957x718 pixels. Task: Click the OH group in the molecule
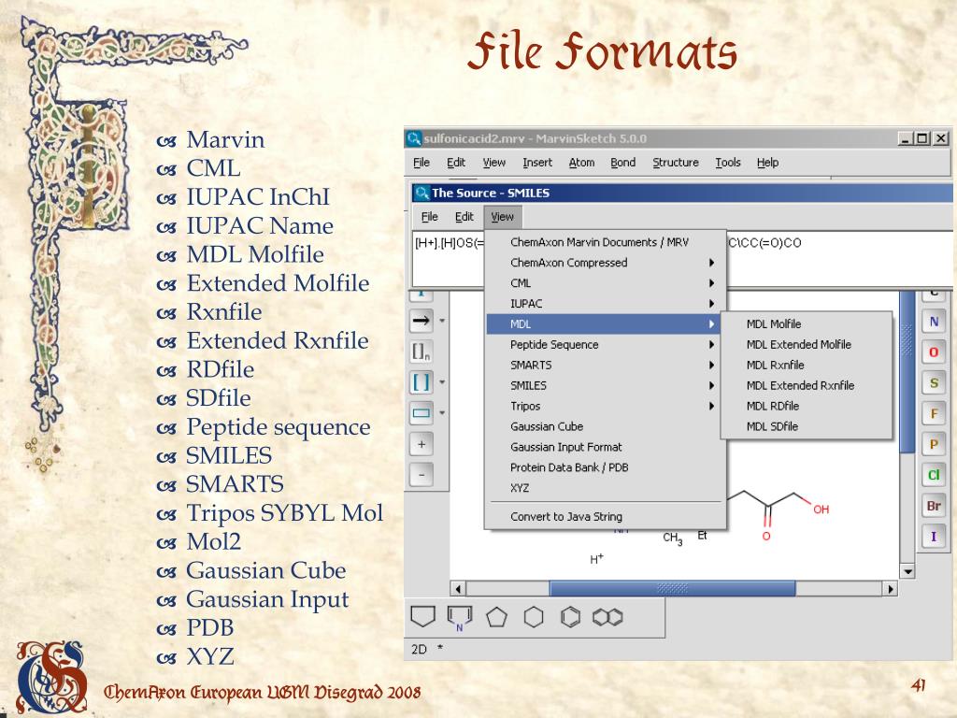click(821, 510)
